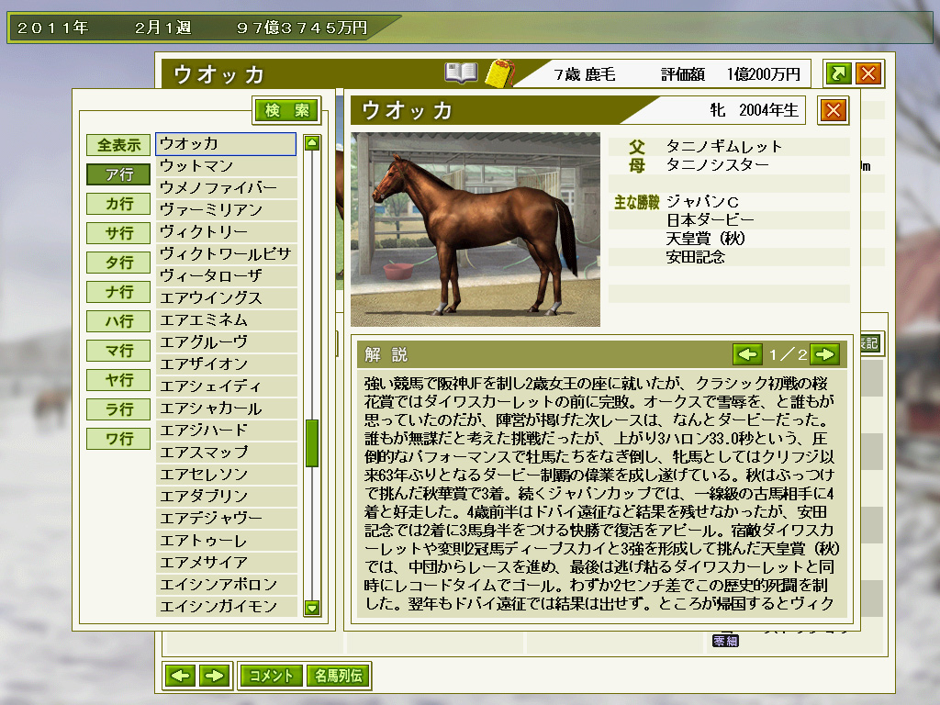Open the コメント button
This screenshot has width=940, height=705.
[x=271, y=676]
